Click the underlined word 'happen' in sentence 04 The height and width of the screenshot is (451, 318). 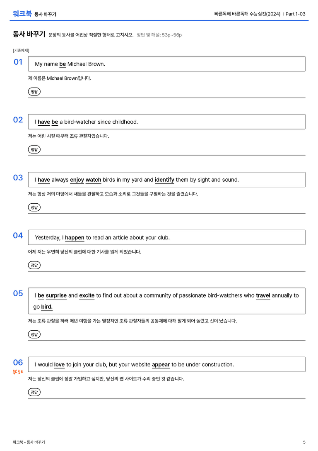coord(75,238)
